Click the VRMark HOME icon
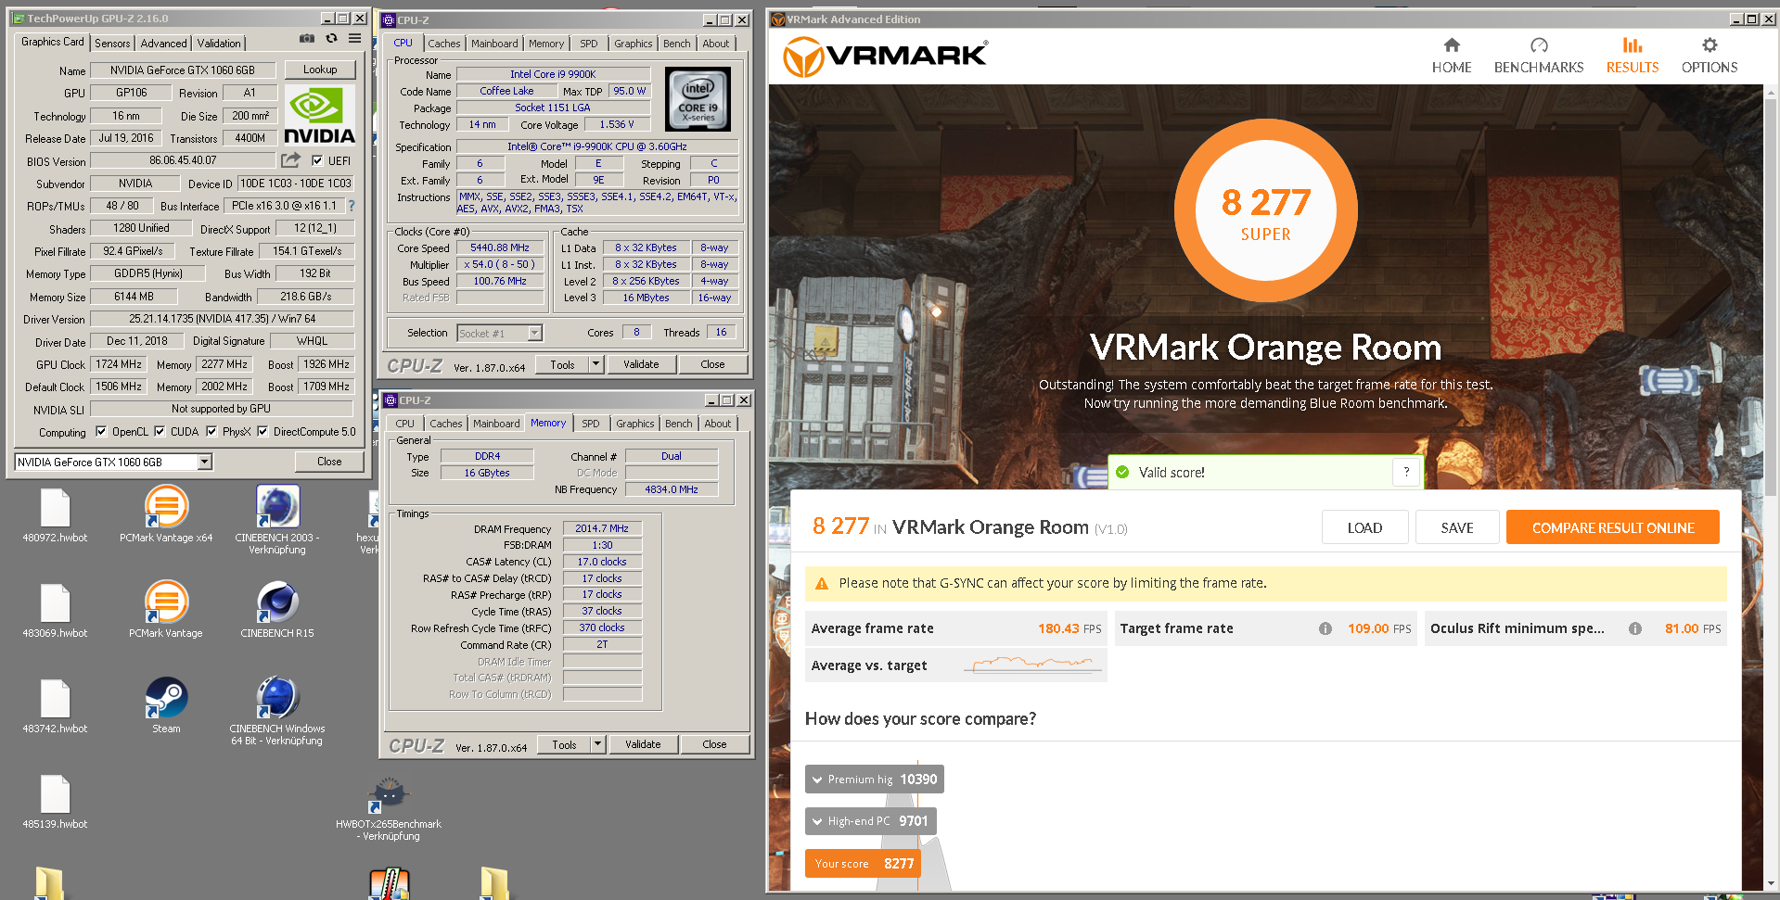Screen dimensions: 1780x900 pos(1452,44)
